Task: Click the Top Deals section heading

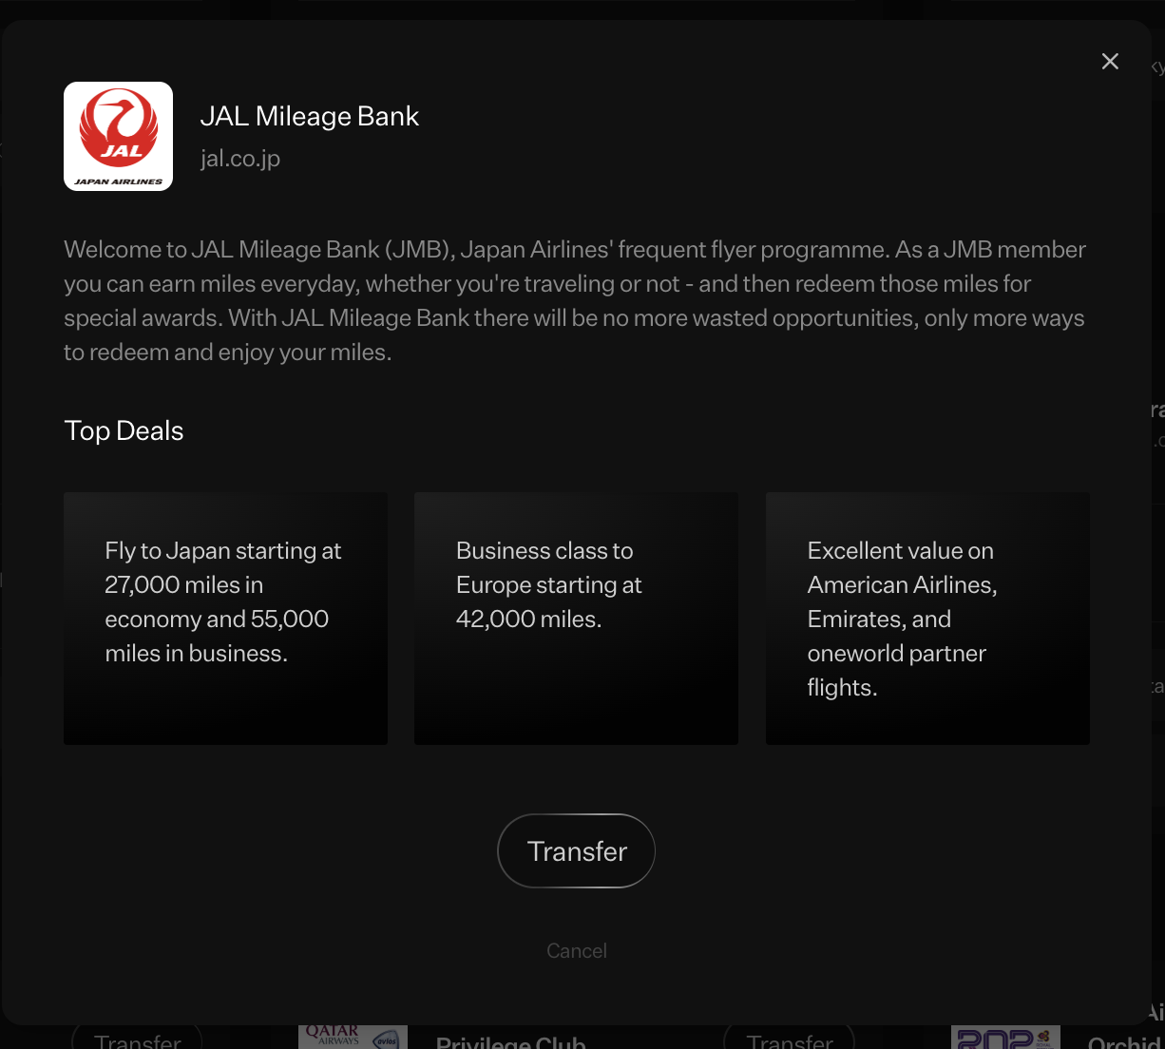Action: point(124,430)
